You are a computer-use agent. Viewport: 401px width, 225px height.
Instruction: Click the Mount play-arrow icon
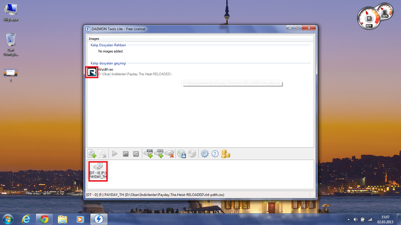pyautogui.click(x=115, y=154)
